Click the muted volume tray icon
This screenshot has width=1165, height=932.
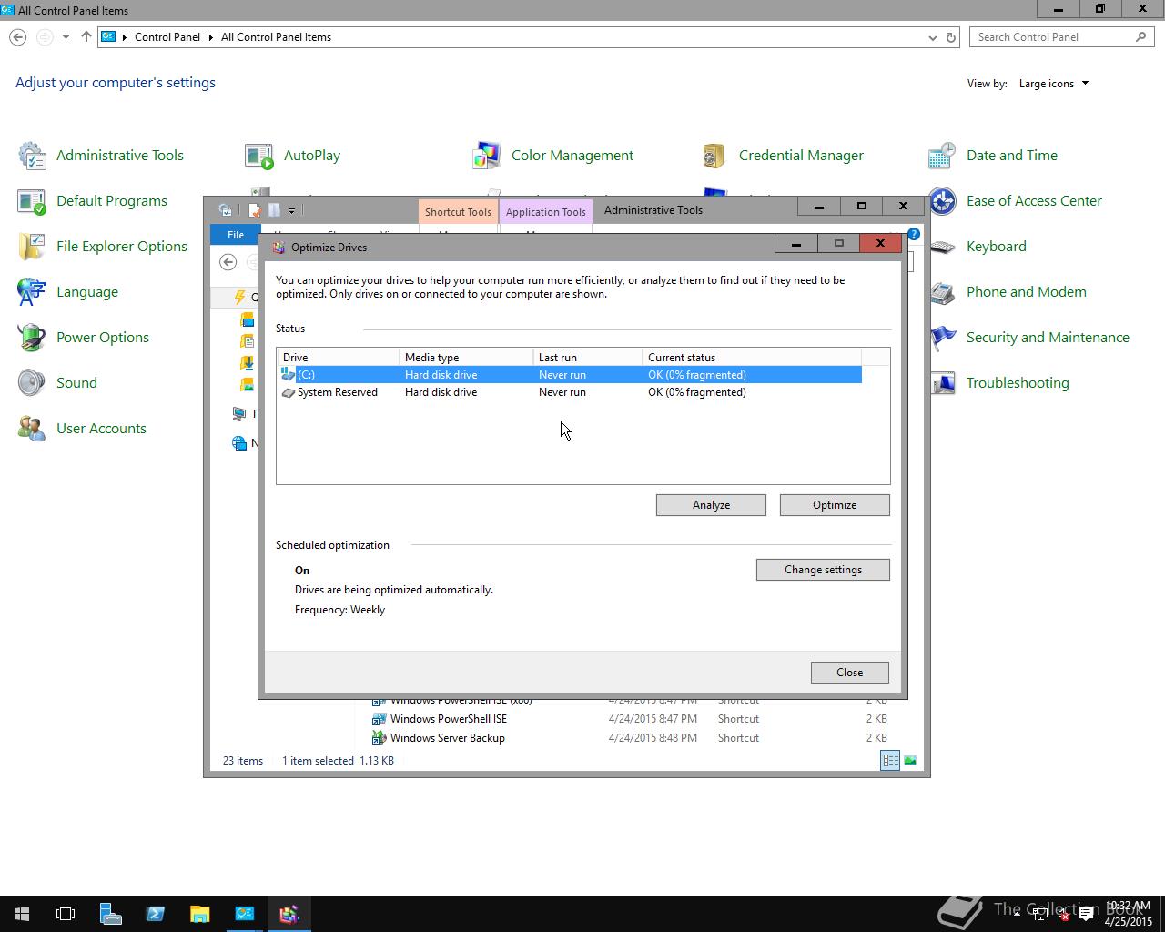(x=1063, y=915)
